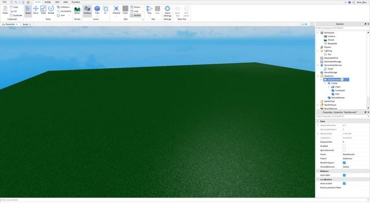Screen dimensions: 370x208
Task: Click the Paste clipboard icon
Action: (5, 10)
